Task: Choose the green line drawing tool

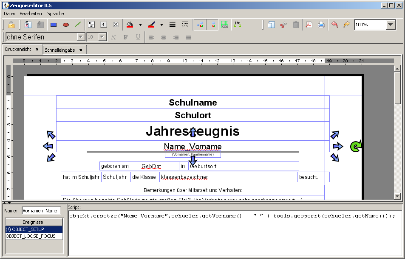Action: (x=78, y=25)
